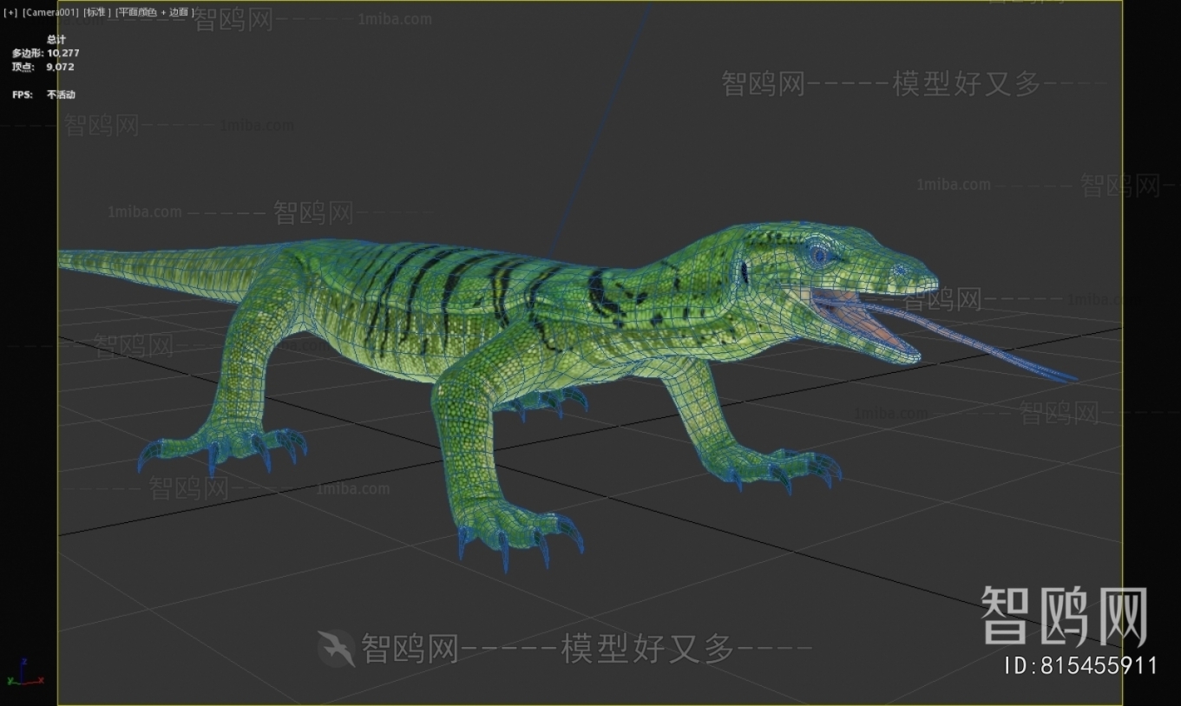The height and width of the screenshot is (706, 1181).
Task: Click the 多边形 count 10,277
Action: tap(62, 53)
